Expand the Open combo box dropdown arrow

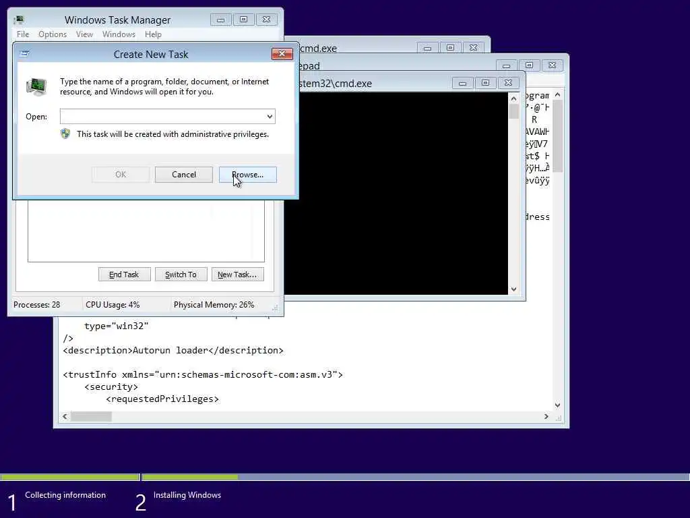(270, 116)
